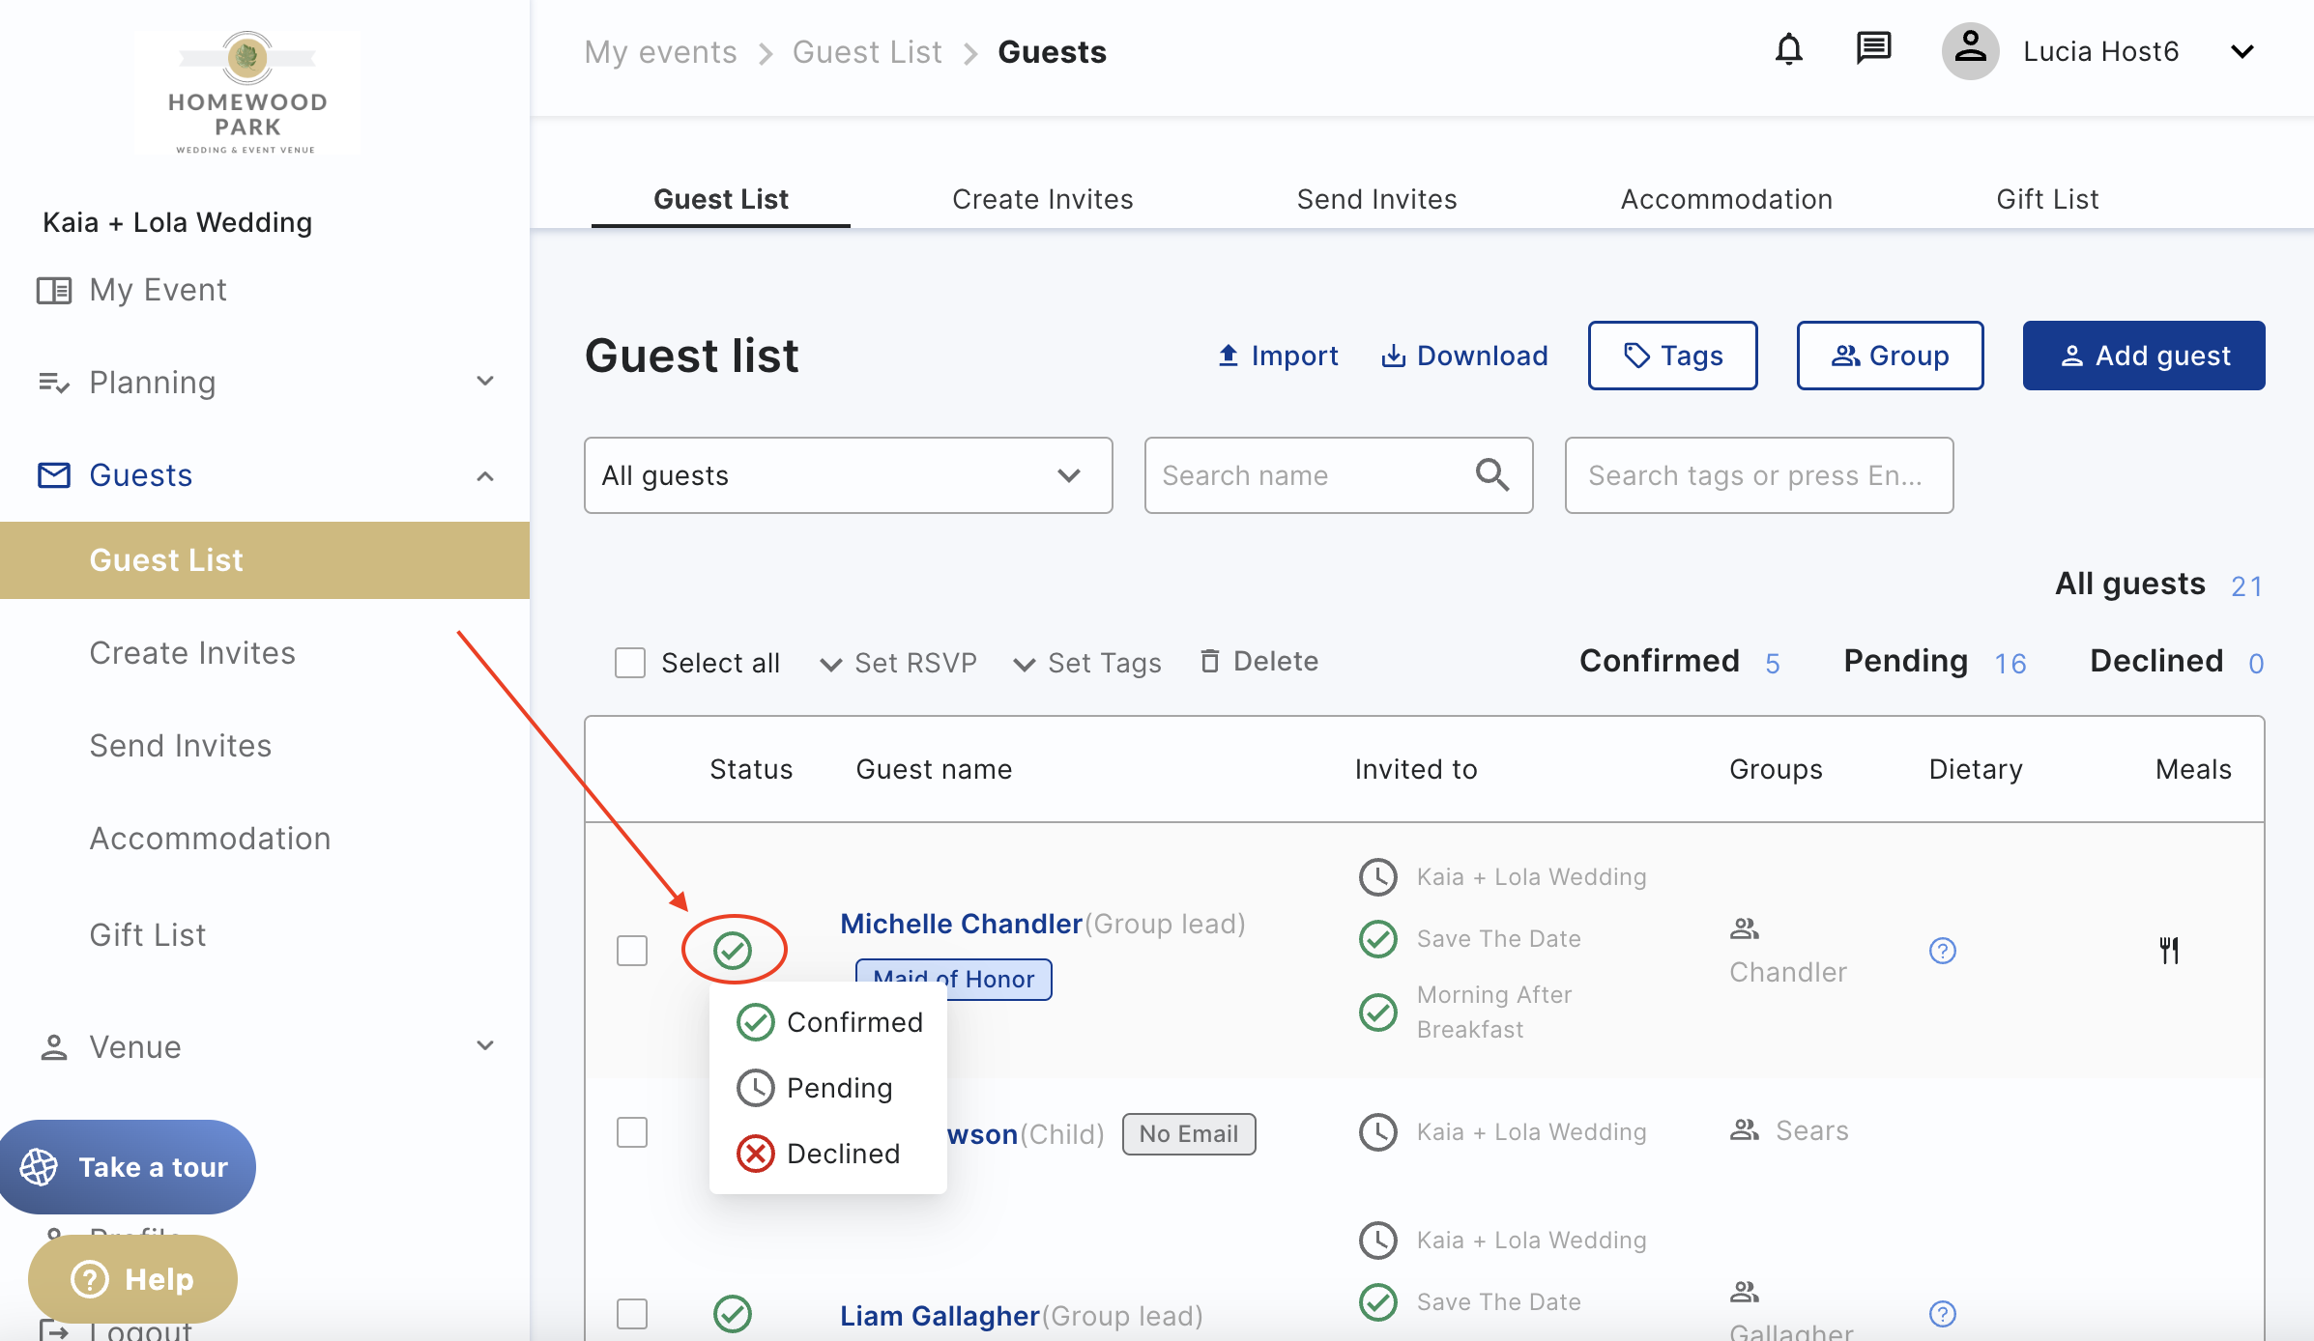The height and width of the screenshot is (1341, 2314).
Task: Tick Michelle Chandler's row checkbox
Action: tap(632, 951)
